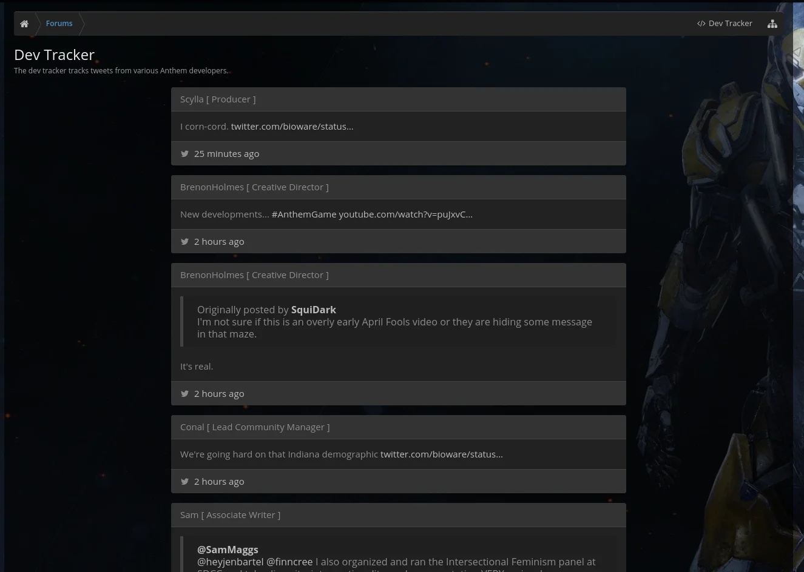This screenshot has height=572, width=804.
Task: Click @finncree mention
Action: coord(289,562)
